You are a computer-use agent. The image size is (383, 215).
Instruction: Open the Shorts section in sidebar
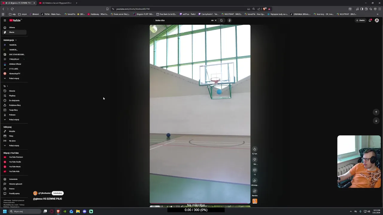pos(14,32)
